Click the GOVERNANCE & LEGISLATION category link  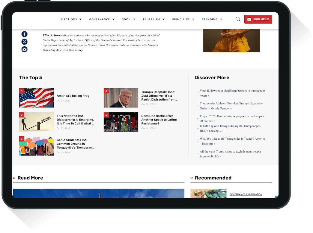[246, 194]
